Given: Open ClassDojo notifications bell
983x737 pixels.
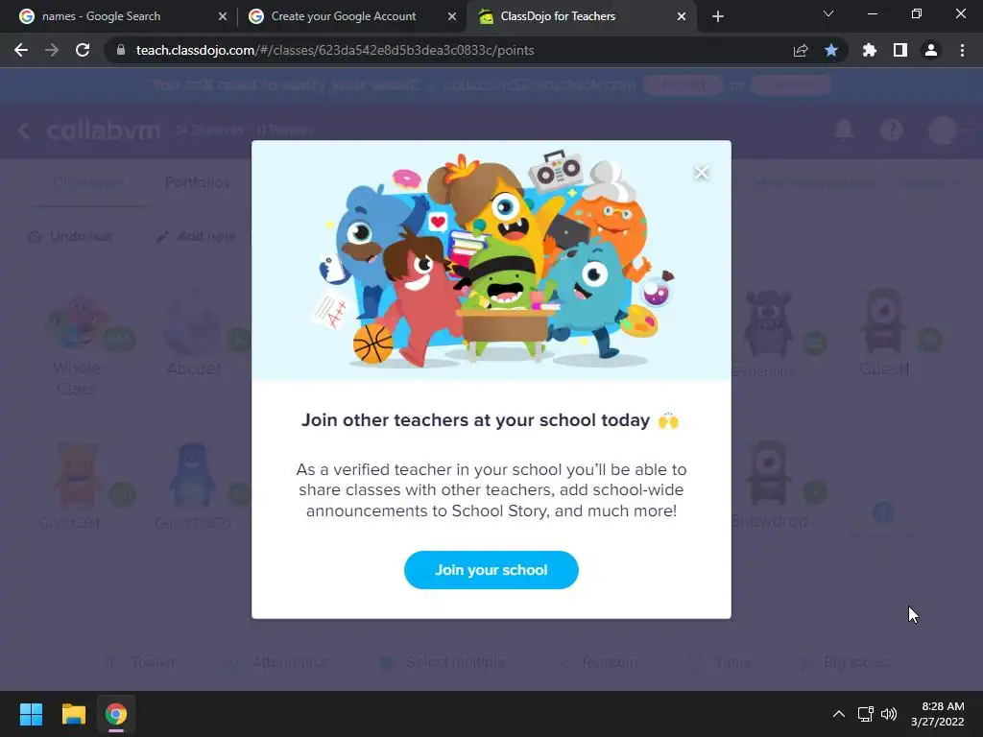Looking at the screenshot, I should tap(844, 130).
